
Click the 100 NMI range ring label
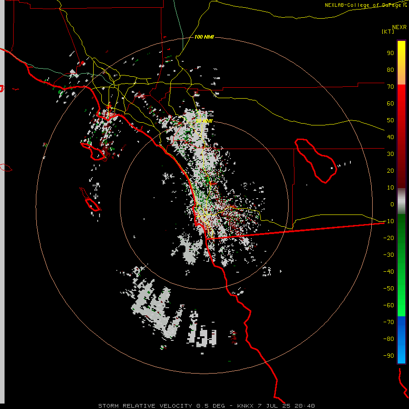click(204, 37)
